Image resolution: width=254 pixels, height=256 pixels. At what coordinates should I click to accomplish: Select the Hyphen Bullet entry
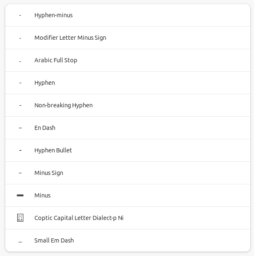(128, 150)
